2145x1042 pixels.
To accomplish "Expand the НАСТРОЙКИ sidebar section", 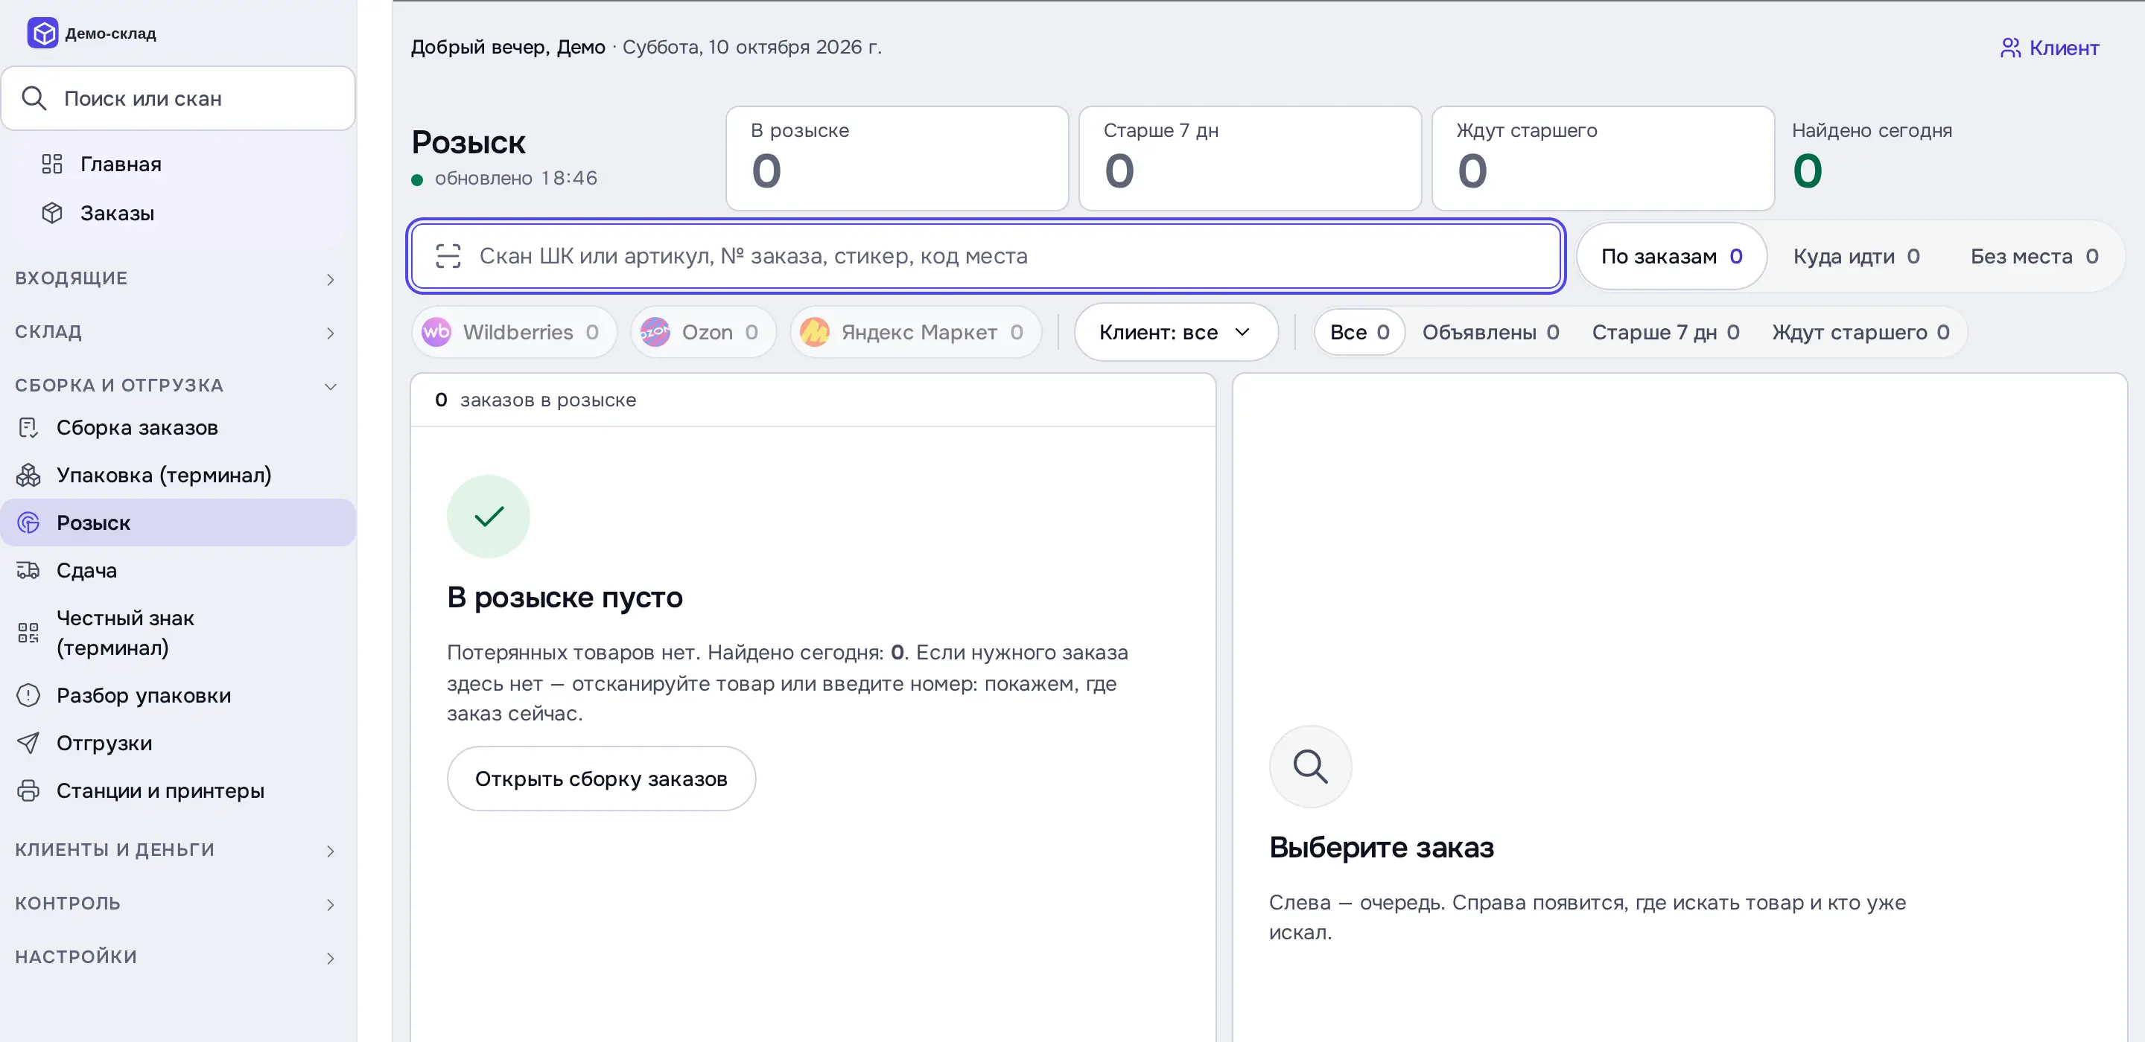I will click(177, 957).
